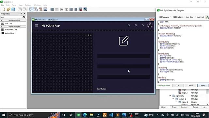This screenshot has height=118, width=209.
Task: Collapse the rightMenu tree node
Action: 170,96
